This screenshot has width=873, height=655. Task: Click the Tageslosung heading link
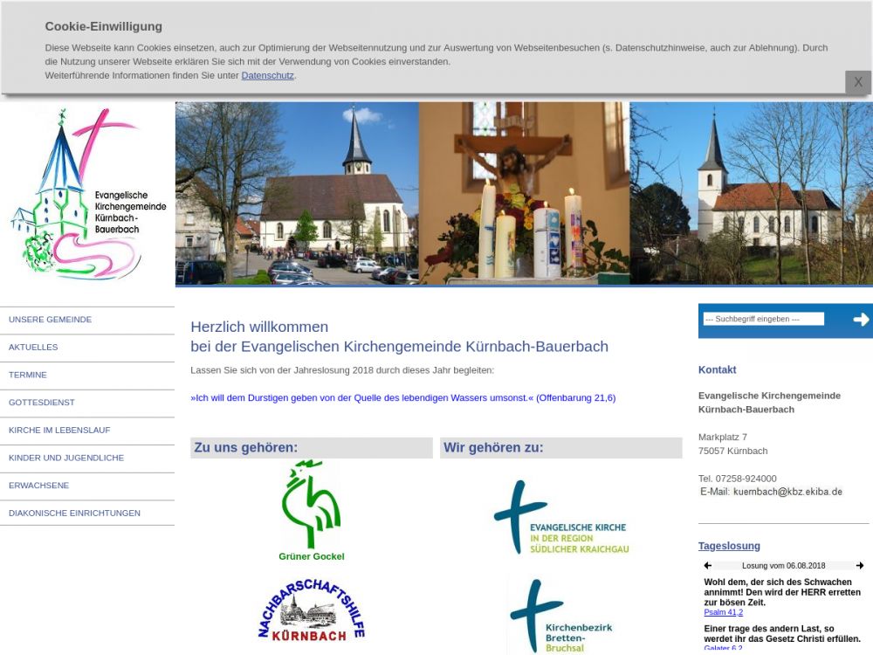[729, 546]
